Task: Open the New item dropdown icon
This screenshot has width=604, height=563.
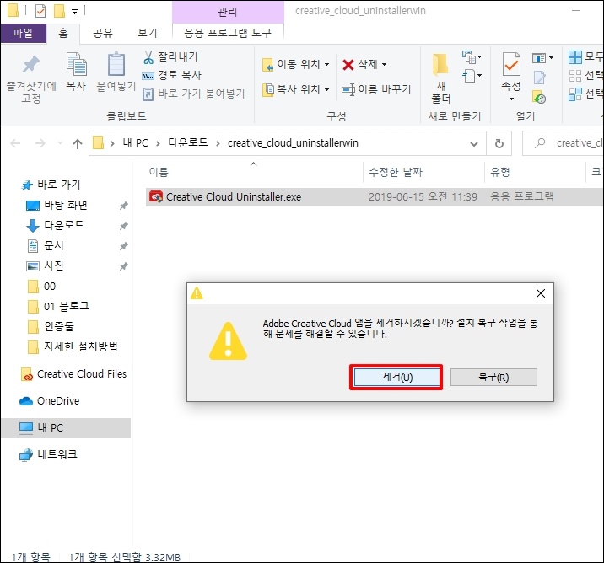Action: (472, 57)
